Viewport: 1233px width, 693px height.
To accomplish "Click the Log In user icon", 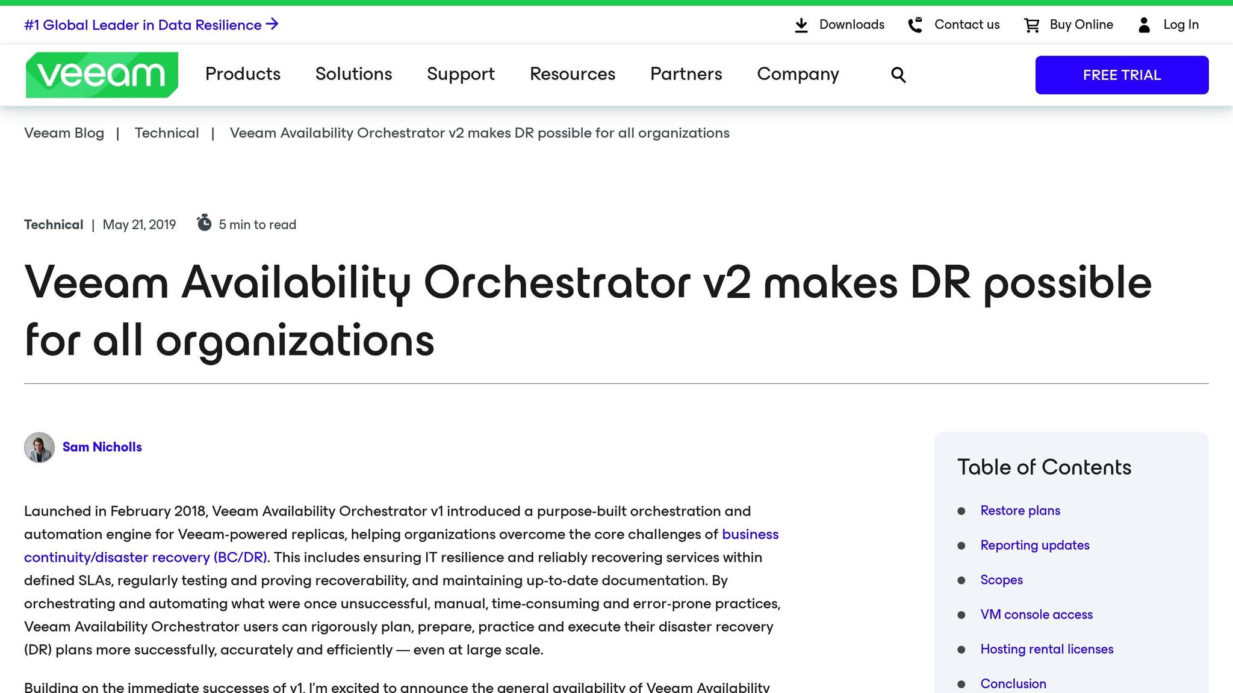I will tap(1144, 25).
